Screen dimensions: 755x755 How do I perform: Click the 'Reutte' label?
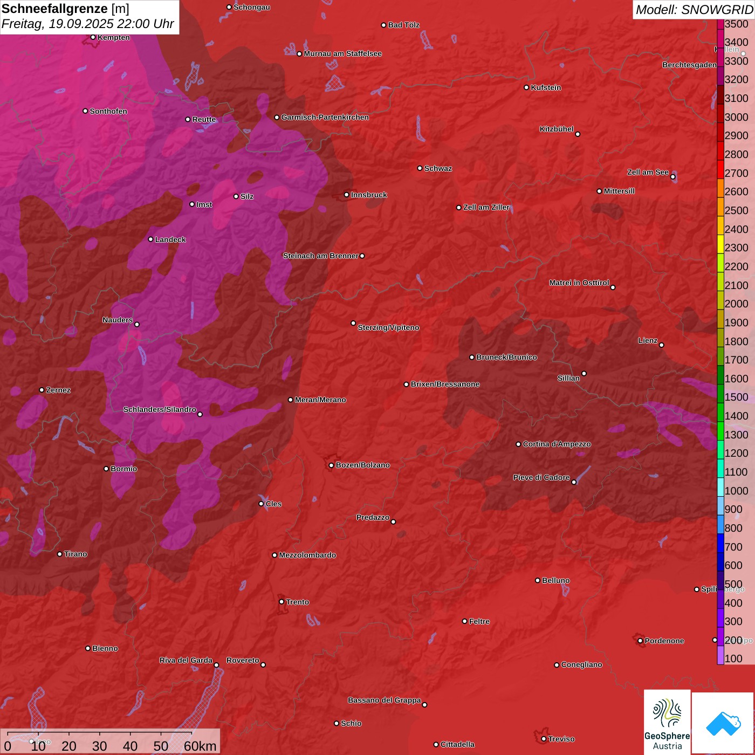pos(204,119)
